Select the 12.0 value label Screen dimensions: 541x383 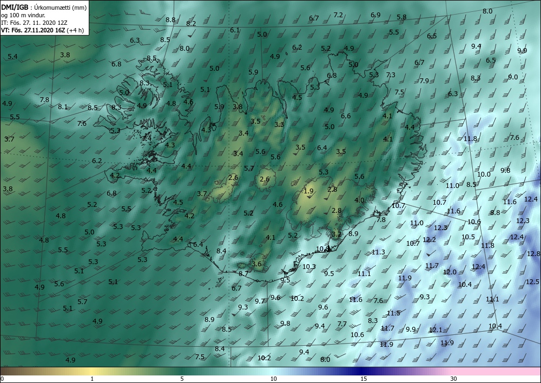click(450, 272)
